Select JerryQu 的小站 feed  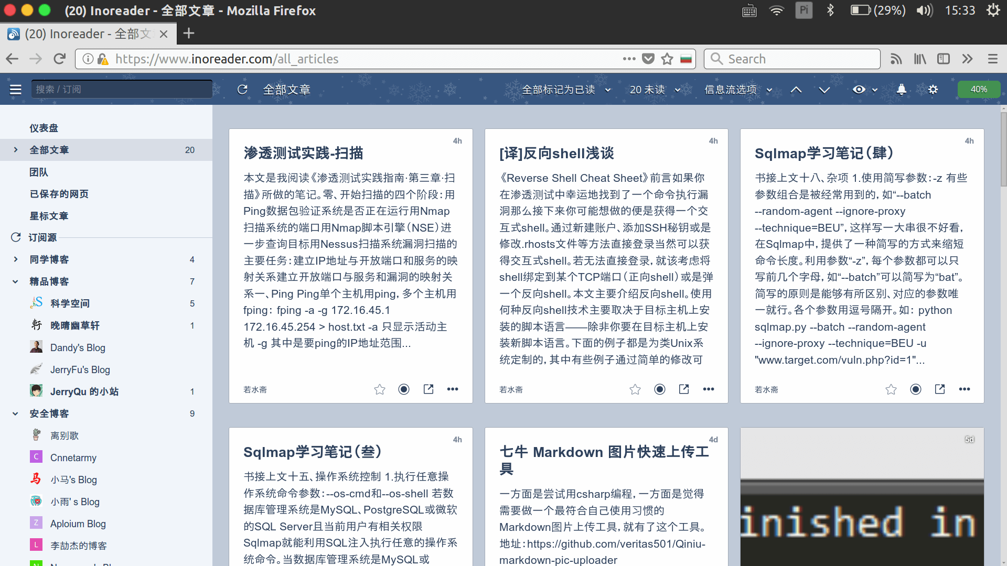click(84, 391)
